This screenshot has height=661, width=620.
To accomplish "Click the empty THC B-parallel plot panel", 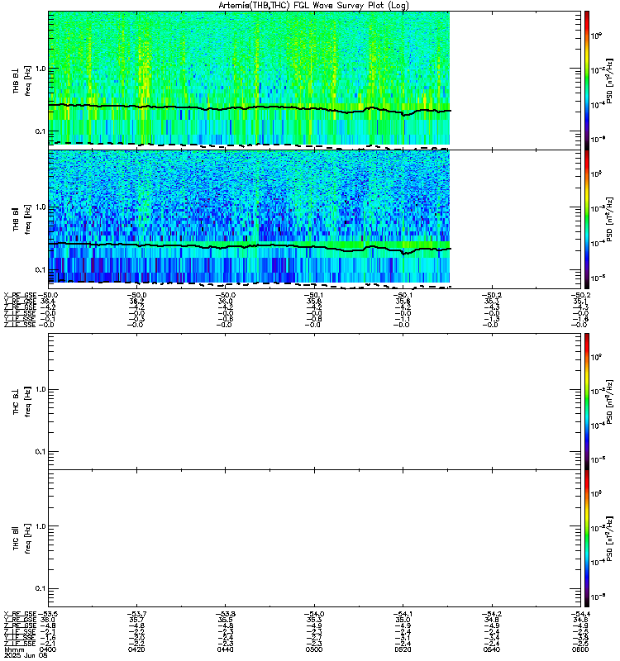I will click(314, 539).
